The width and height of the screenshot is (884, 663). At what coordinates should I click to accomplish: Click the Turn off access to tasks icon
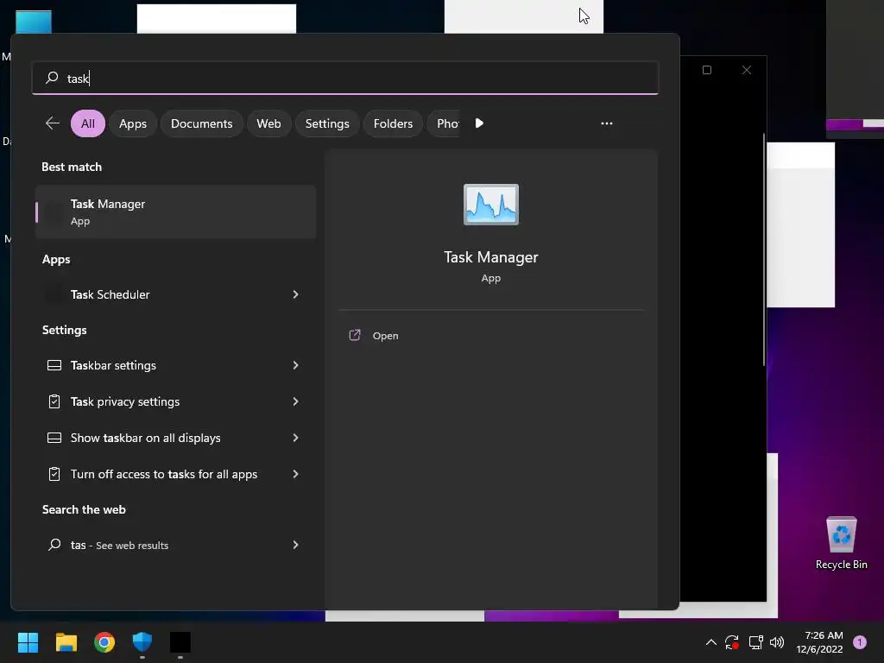[x=54, y=474]
